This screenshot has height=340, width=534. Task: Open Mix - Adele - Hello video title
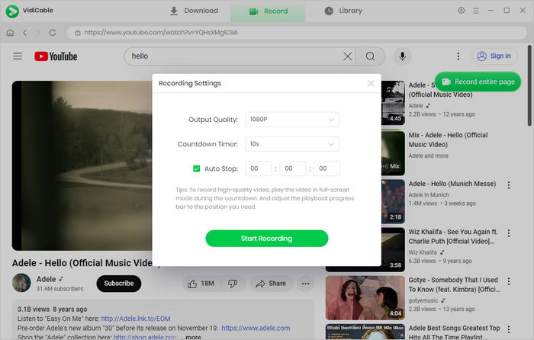449,140
